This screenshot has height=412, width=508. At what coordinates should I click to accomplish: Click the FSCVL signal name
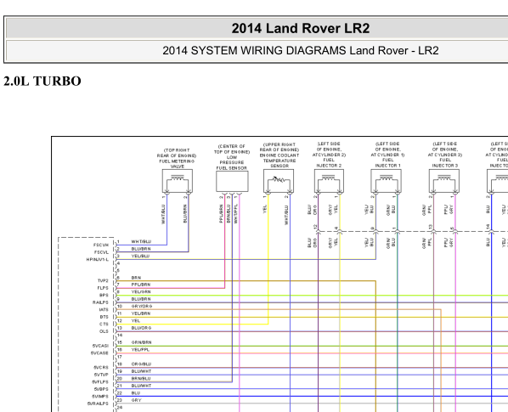101,252
